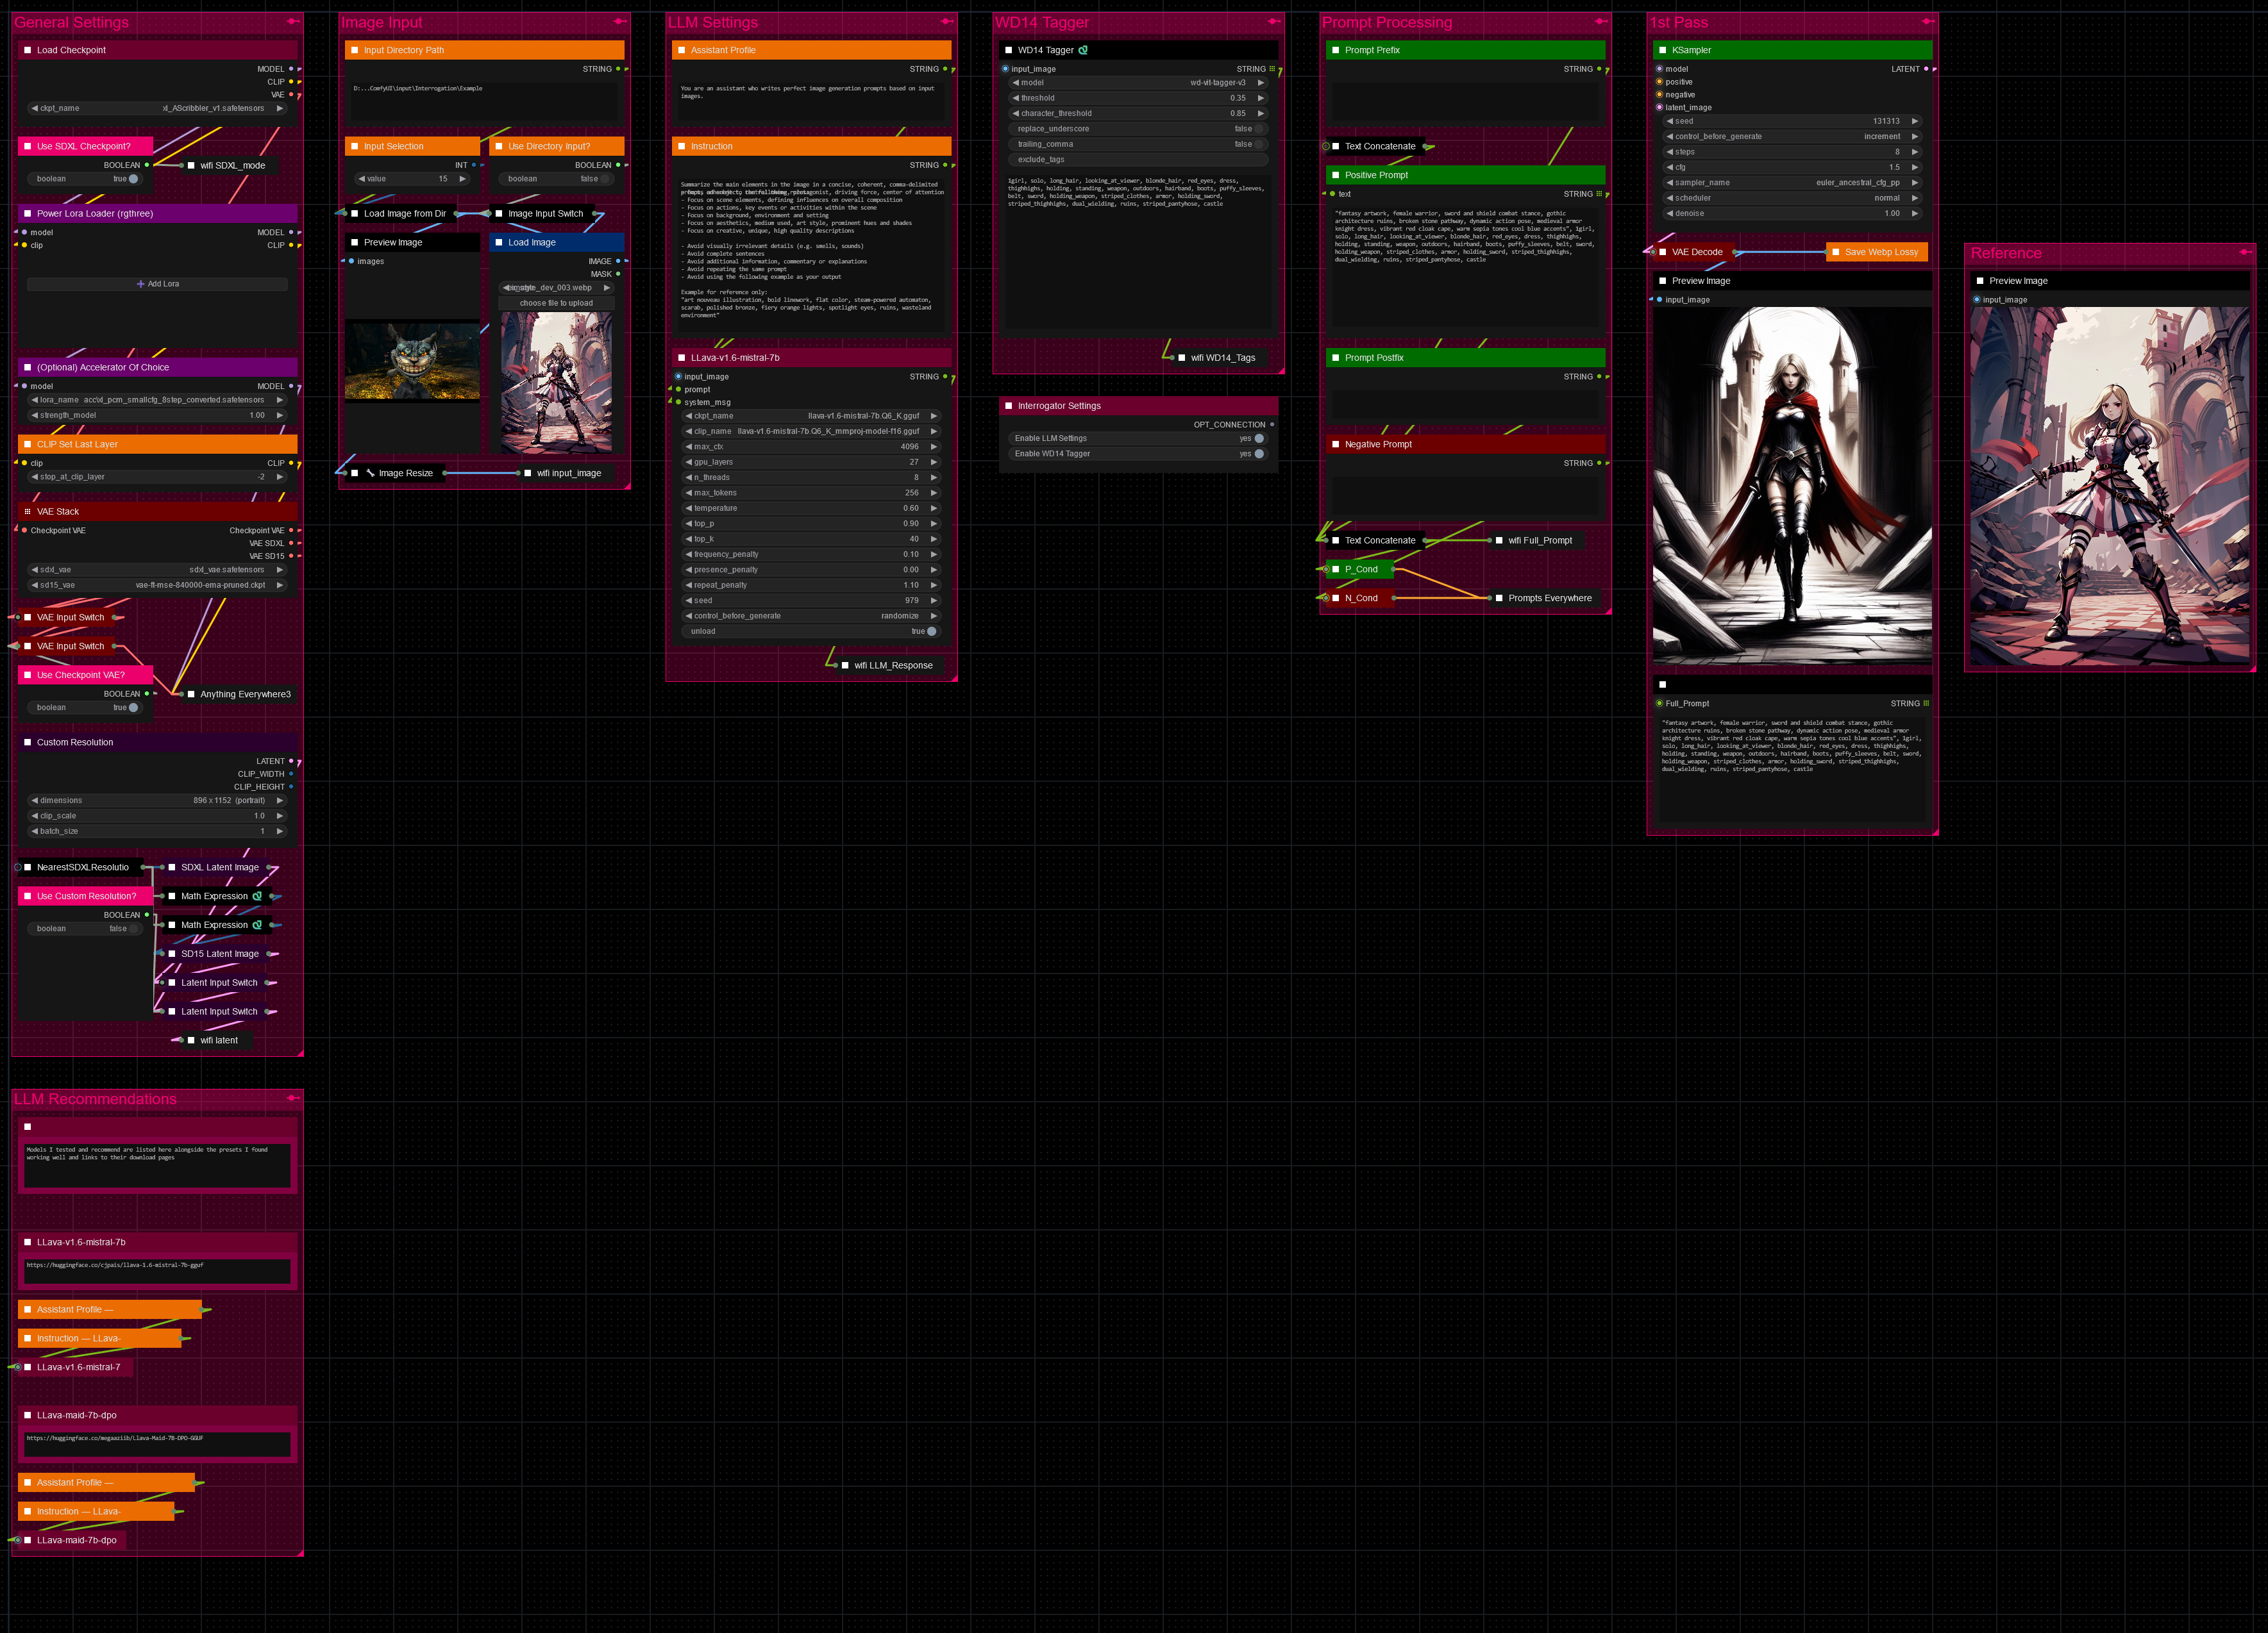Toggle Enable WD14 Tagger switch
2268x1633 pixels.
1258,454
